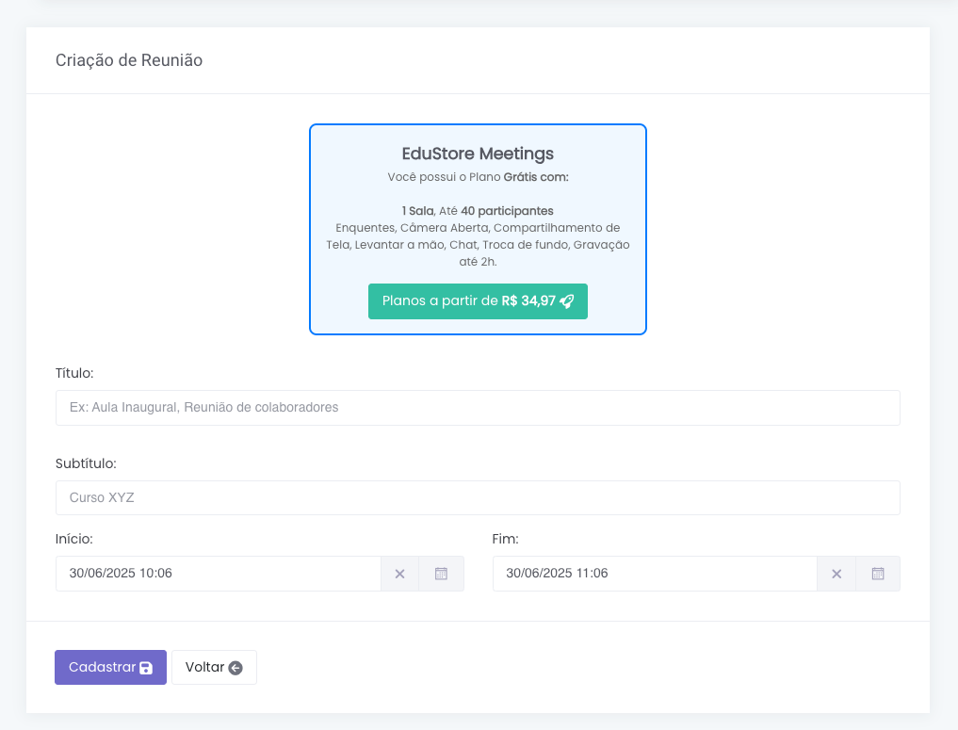Click the Criação de Reunião page title
The width and height of the screenshot is (958, 730).
(129, 60)
